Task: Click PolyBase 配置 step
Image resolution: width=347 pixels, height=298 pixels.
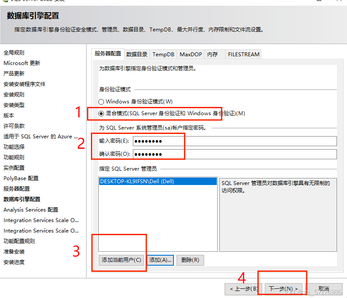Action: (x=21, y=178)
